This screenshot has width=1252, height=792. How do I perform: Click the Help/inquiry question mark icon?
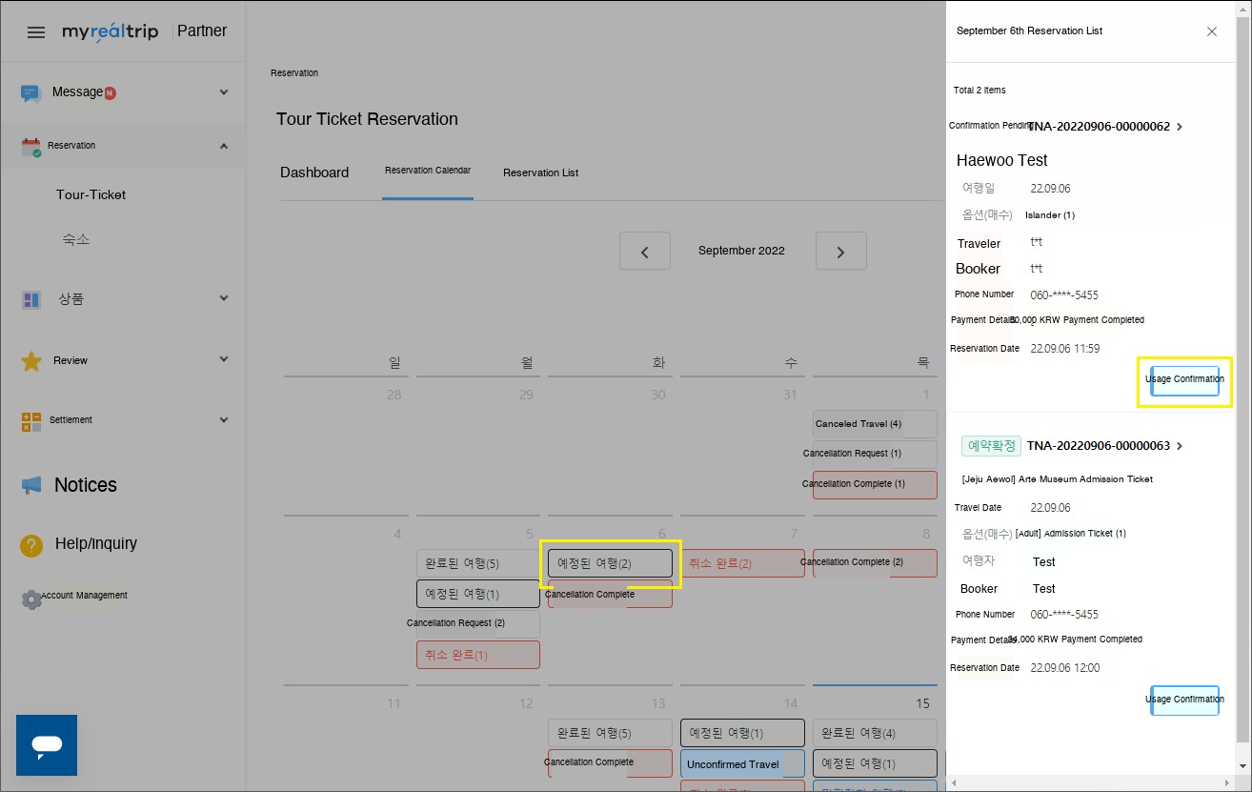coord(31,545)
